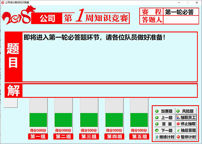Image resolution: width=202 pixels, height=144 pixels.
Task: Click the 赛程 label
Action: [151, 12]
